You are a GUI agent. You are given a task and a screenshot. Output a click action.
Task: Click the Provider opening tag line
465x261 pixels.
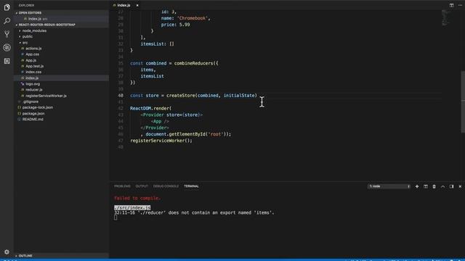(171, 115)
